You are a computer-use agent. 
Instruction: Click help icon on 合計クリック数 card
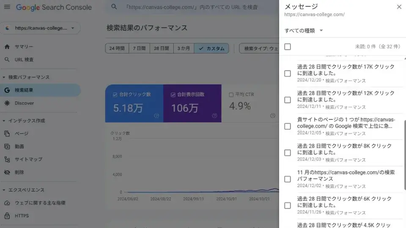(x=156, y=116)
